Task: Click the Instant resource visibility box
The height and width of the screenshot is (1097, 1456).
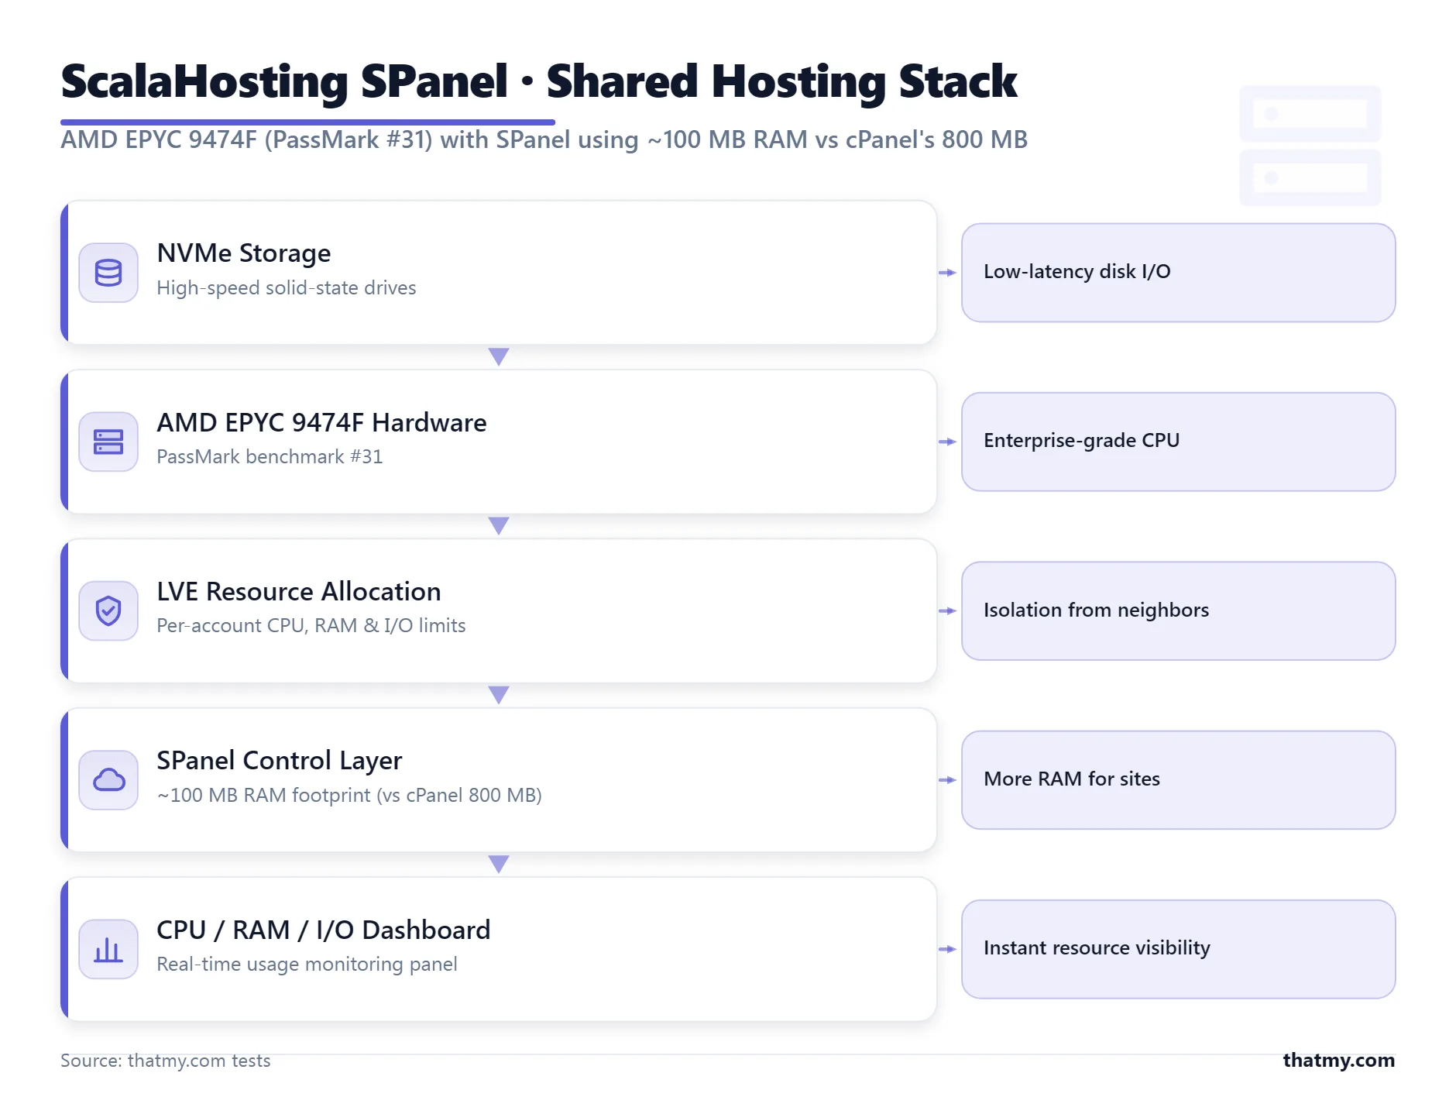Action: click(1178, 949)
